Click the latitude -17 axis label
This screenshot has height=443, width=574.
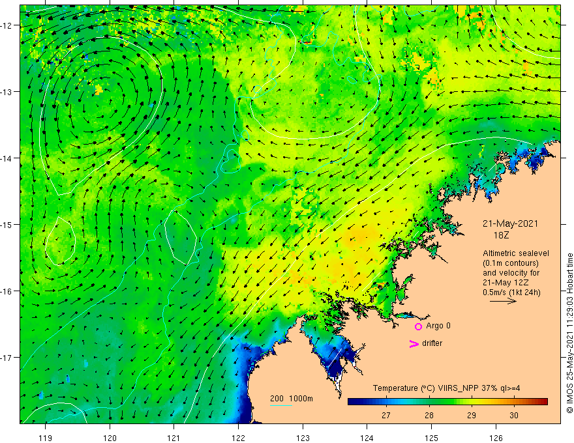(7, 358)
